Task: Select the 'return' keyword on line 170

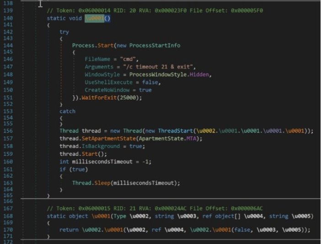Action: (69, 230)
